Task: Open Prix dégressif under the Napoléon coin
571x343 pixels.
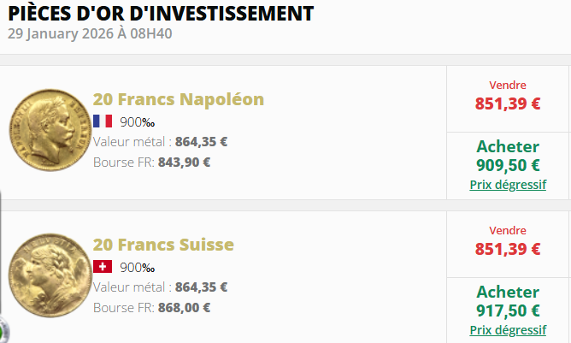Action: 508,185
